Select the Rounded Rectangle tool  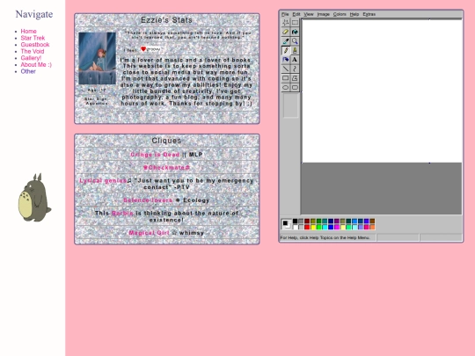tap(295, 88)
